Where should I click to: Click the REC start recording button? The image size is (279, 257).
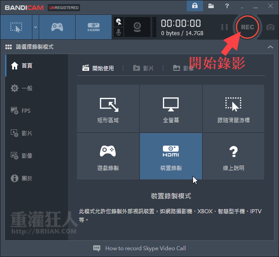247,27
